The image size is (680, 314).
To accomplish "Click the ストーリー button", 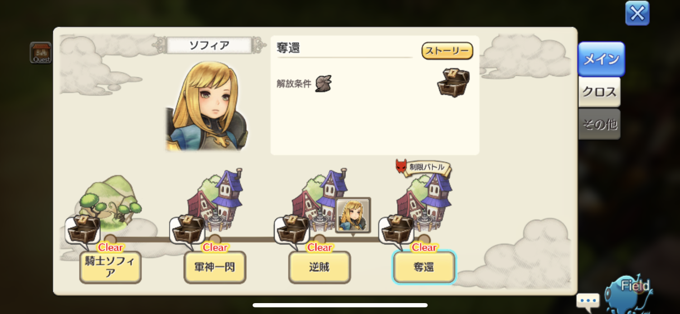I will [447, 51].
